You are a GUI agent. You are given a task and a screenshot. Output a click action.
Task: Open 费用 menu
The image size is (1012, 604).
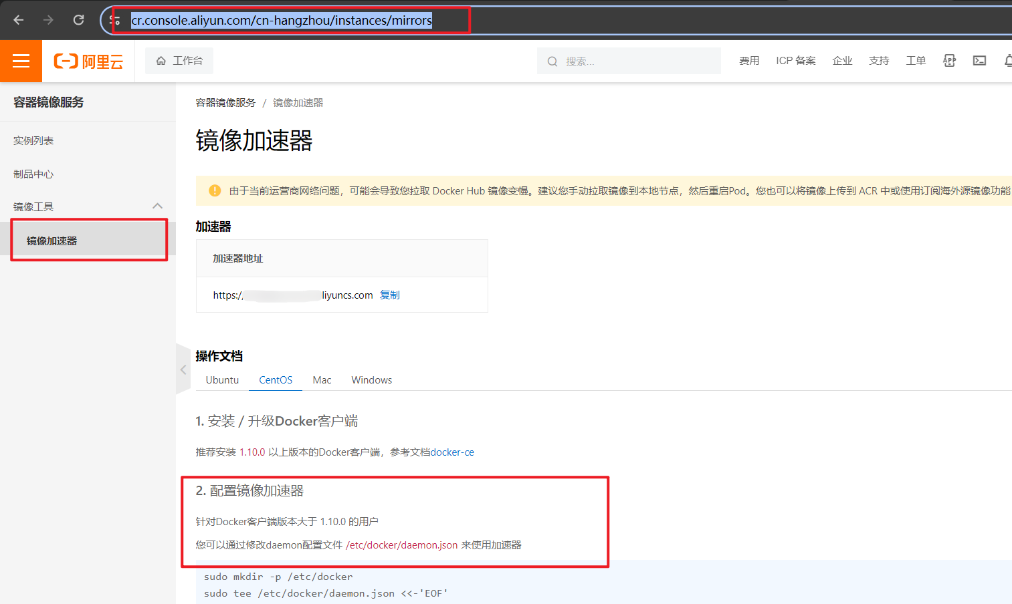click(x=749, y=61)
